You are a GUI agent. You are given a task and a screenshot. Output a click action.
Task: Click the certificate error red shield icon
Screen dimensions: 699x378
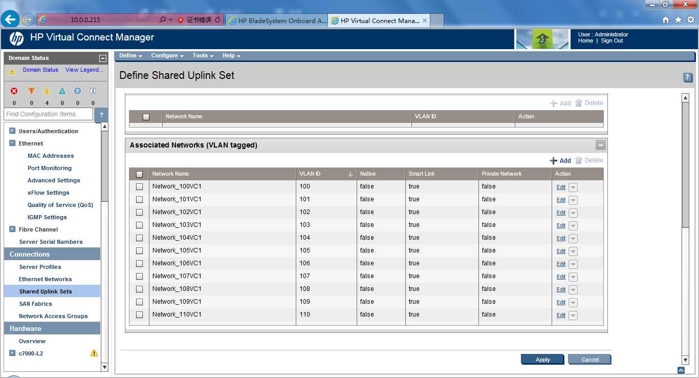pos(181,20)
